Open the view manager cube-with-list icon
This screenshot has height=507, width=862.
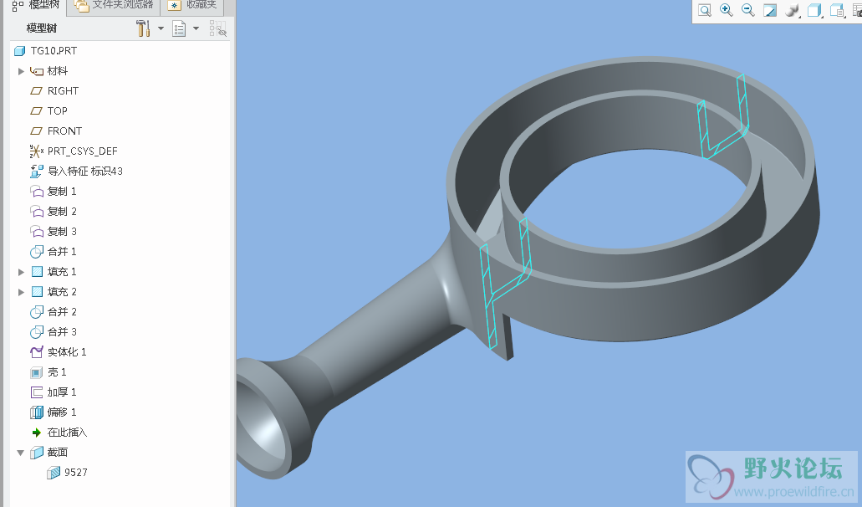point(837,10)
